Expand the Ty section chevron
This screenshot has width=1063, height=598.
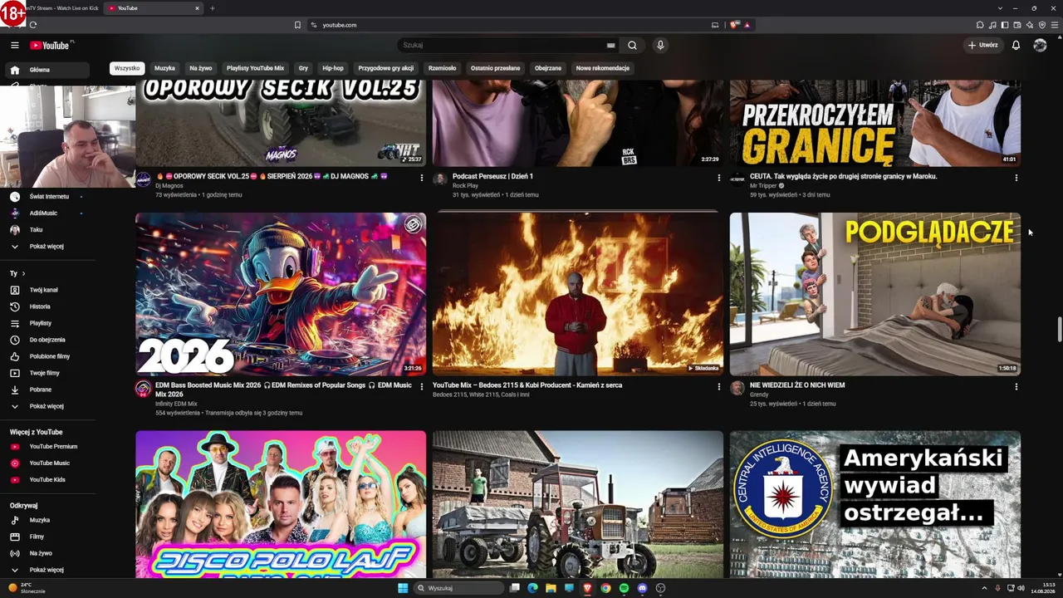coord(23,273)
